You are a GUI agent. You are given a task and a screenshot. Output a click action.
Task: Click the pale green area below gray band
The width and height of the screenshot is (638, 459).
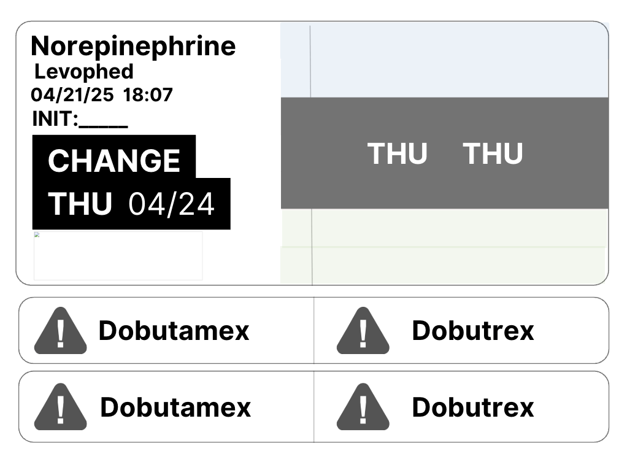[444, 247]
